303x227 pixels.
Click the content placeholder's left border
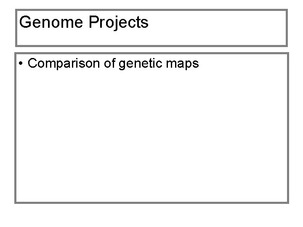(x=16, y=128)
